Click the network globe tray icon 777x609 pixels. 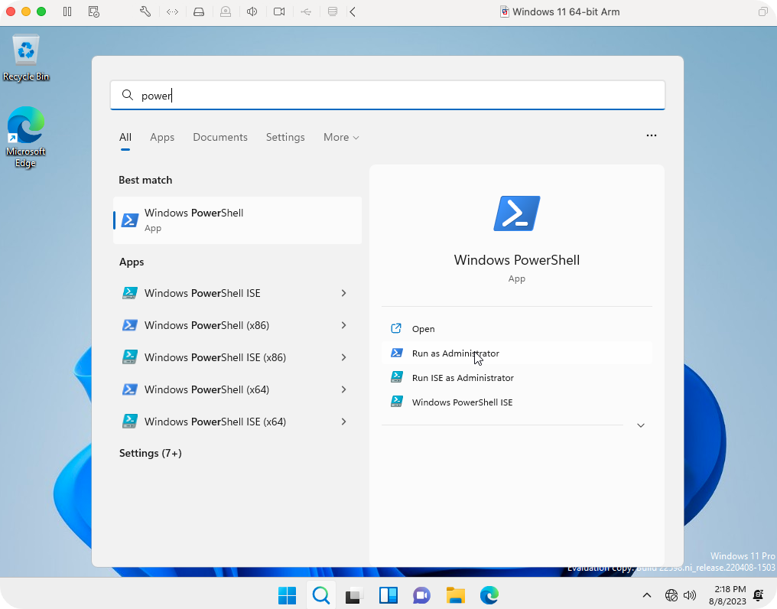point(671,595)
